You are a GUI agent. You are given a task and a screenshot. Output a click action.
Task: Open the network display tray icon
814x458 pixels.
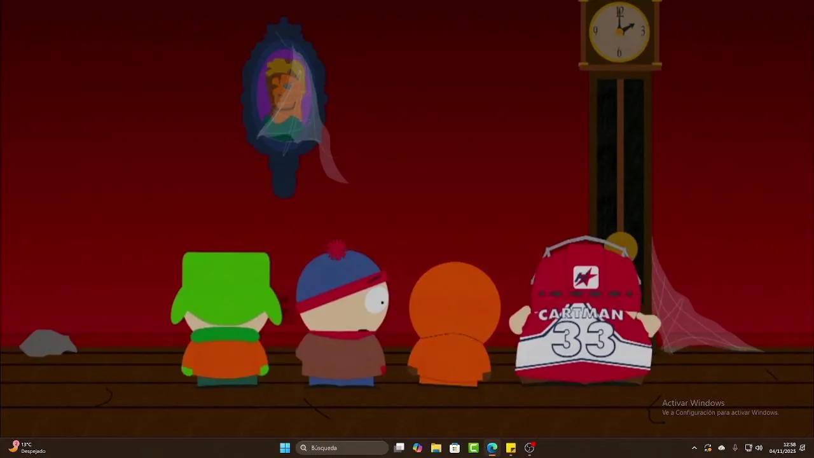(x=748, y=448)
